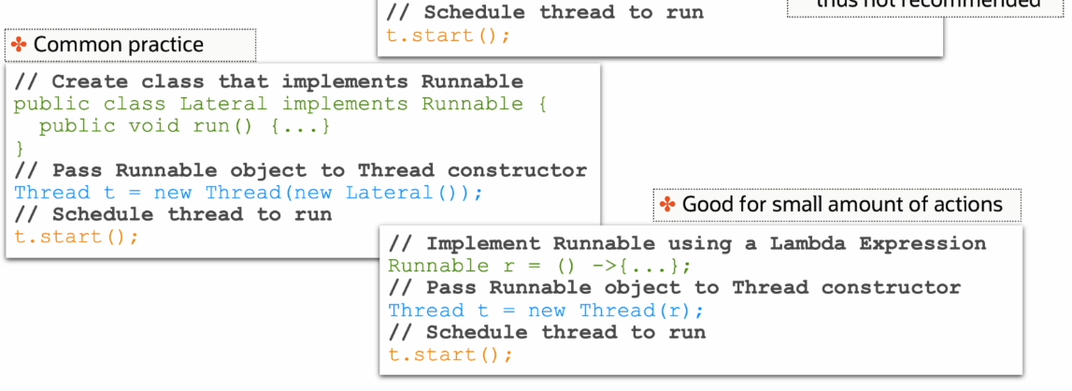Click the closing brace of the Lateral class
The height and width of the screenshot is (391, 1072).
pyautogui.click(x=19, y=148)
